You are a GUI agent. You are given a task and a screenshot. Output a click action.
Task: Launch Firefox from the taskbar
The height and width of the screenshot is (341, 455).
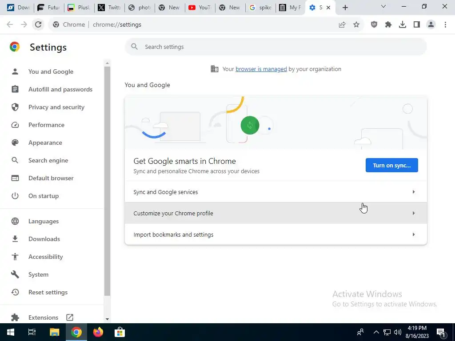(98, 332)
